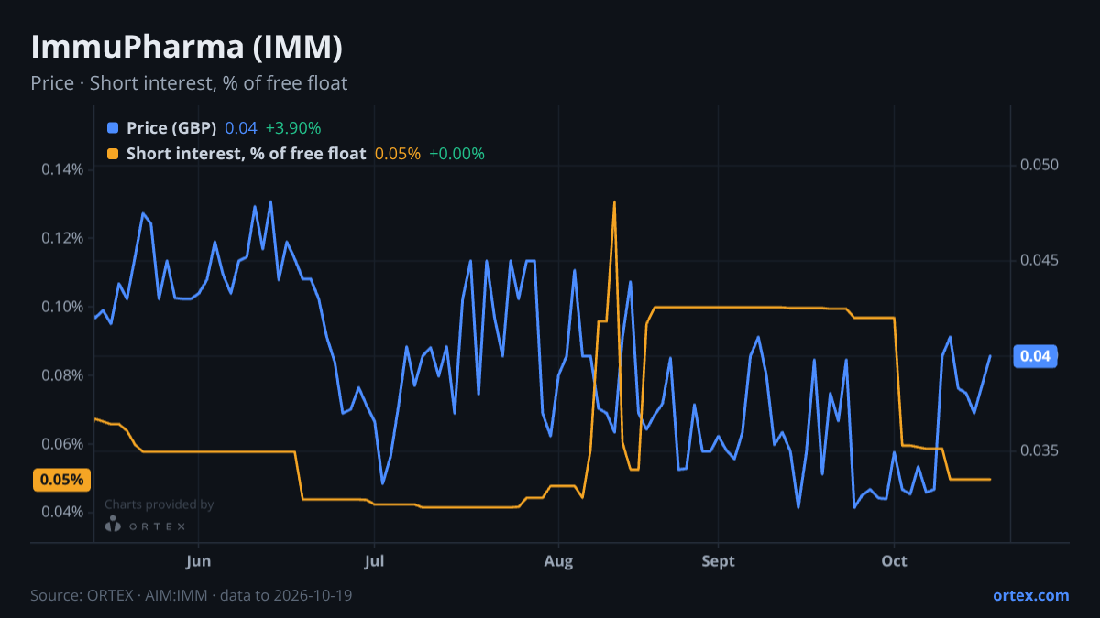Click the 0.045 right axis label
The image size is (1100, 618).
click(x=1039, y=260)
